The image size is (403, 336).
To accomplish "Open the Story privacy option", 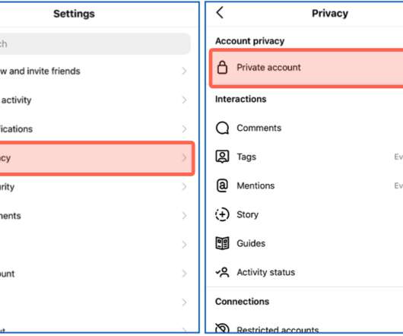I will [305, 214].
